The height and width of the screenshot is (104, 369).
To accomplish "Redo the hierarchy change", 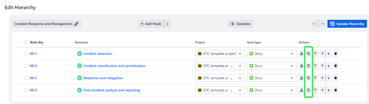I will [322, 24].
